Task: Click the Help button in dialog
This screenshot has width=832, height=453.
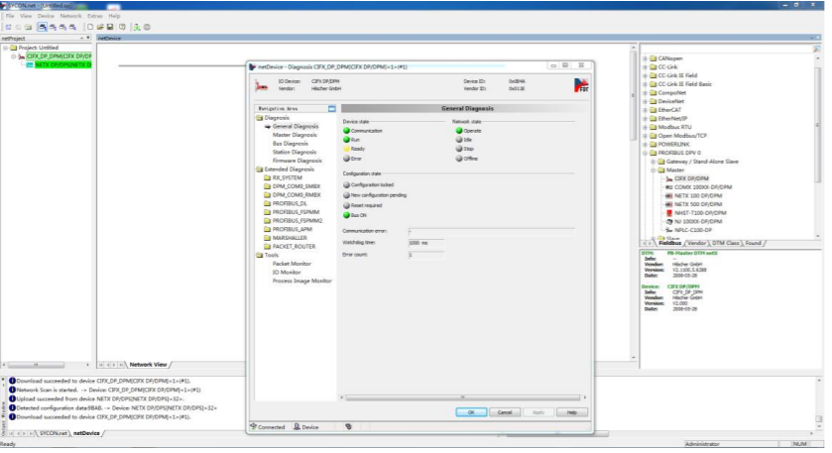Action: pos(571,412)
